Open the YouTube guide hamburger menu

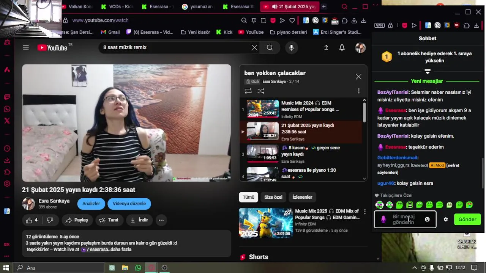26,47
